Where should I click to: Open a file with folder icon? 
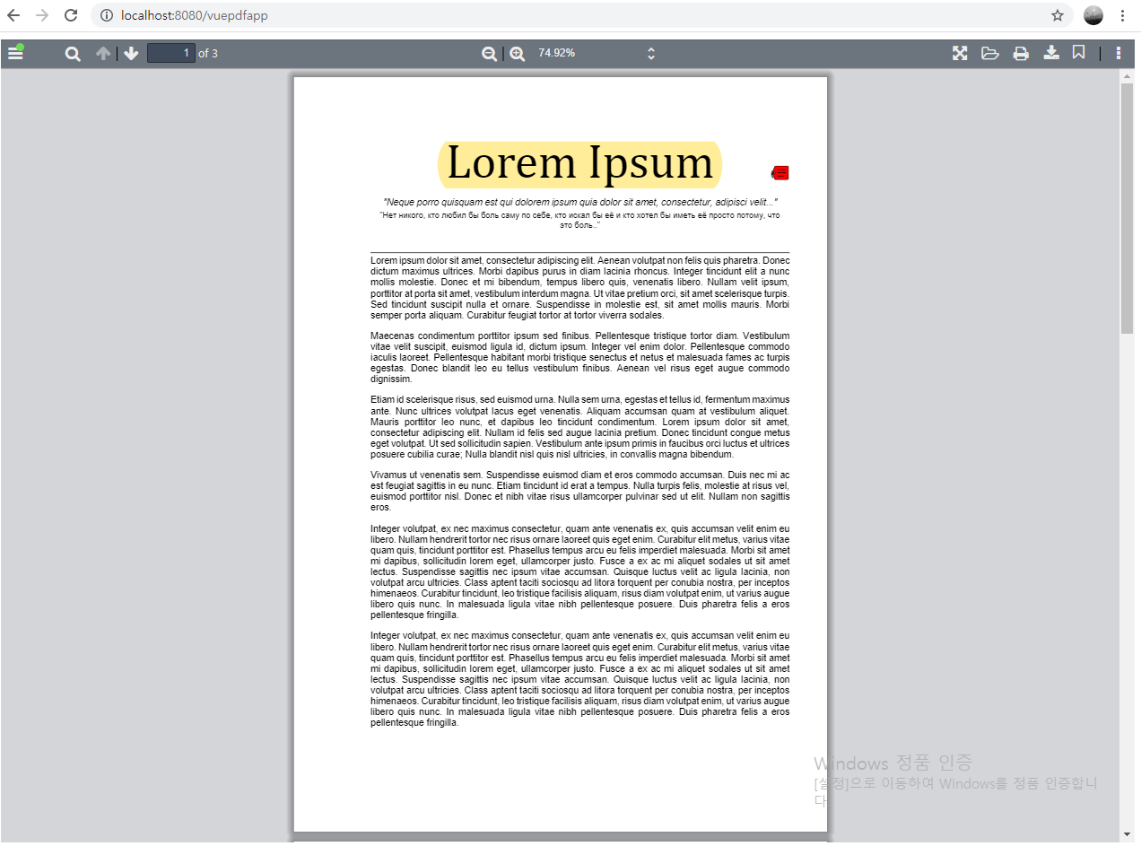pyautogui.click(x=990, y=54)
